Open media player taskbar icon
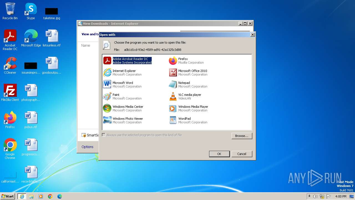 pos(41,196)
